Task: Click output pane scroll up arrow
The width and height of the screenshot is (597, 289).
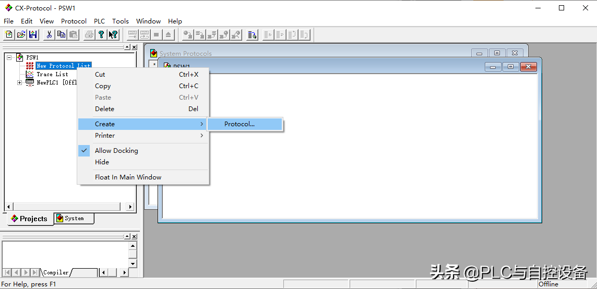Action: point(133,246)
